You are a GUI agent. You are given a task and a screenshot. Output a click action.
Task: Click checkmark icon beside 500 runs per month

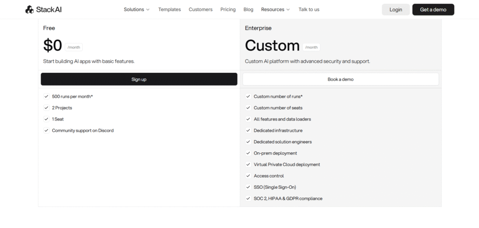click(x=46, y=96)
